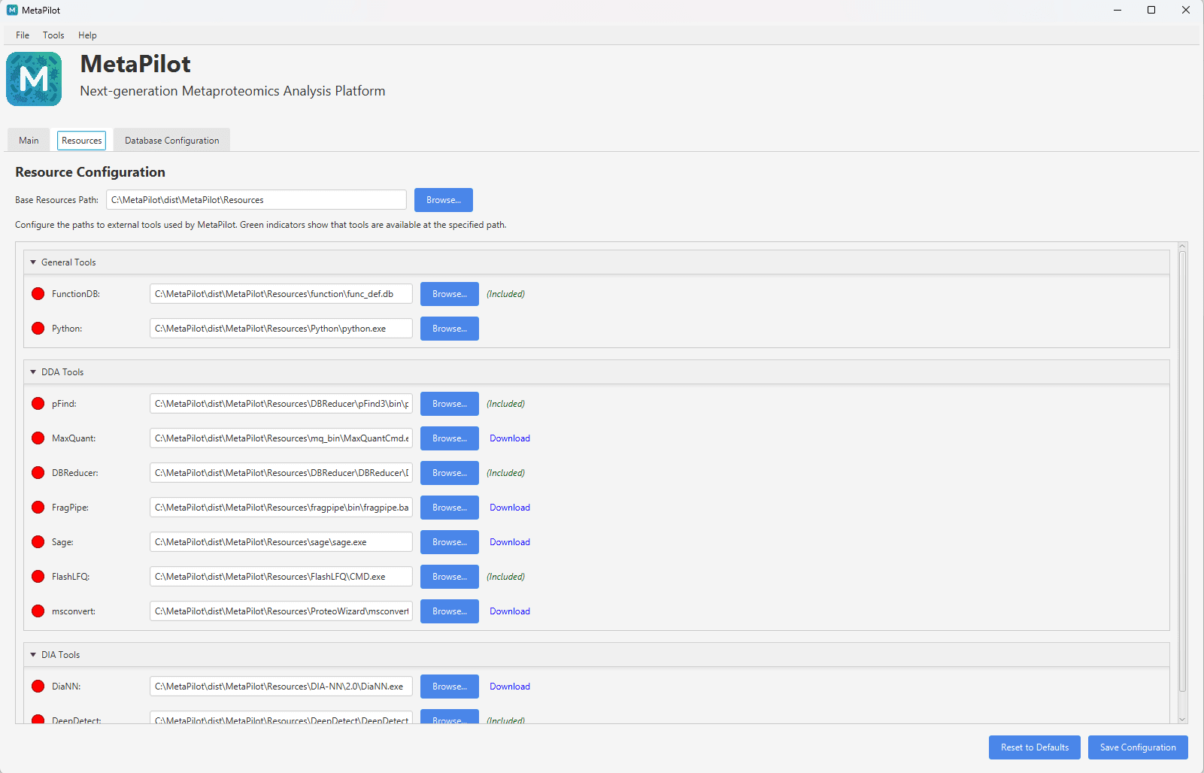
Task: Open the Download link for FragPipe
Action: 509,507
